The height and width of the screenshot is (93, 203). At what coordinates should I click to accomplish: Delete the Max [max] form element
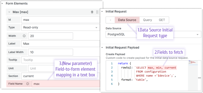coord(92,12)
